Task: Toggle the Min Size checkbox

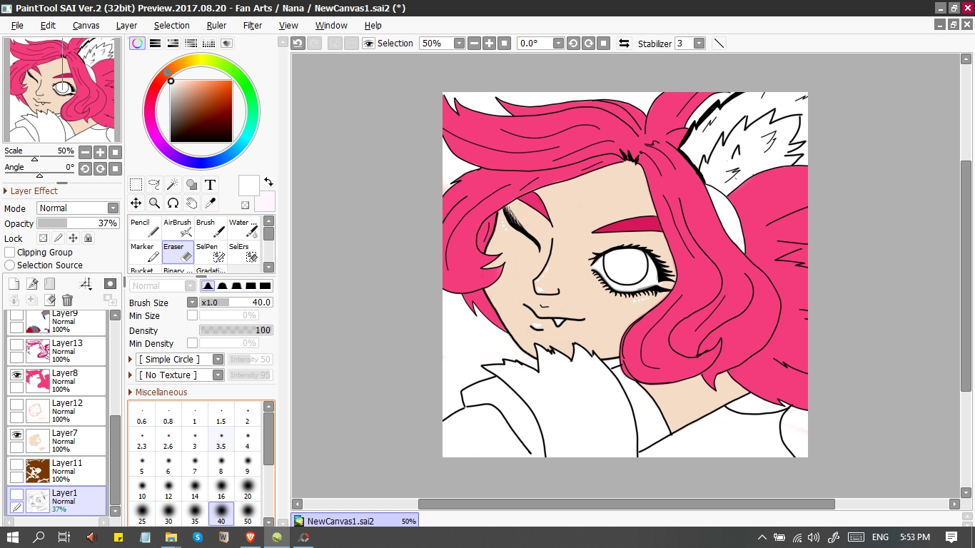Action: [192, 315]
